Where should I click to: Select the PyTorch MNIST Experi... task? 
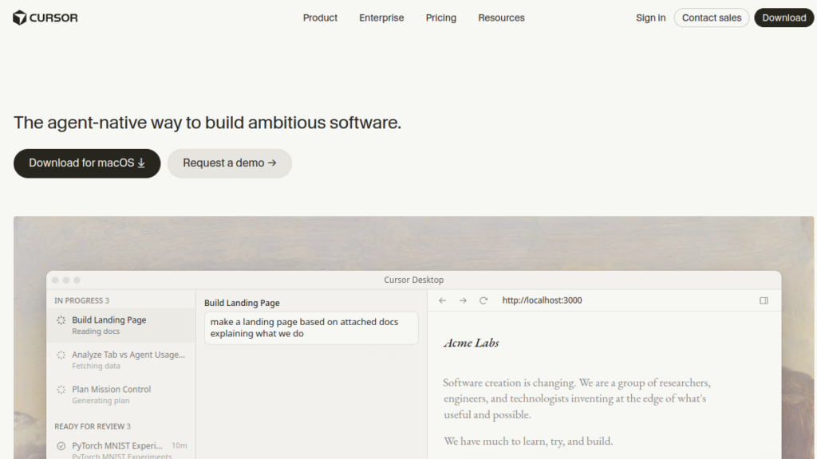pyautogui.click(x=121, y=450)
